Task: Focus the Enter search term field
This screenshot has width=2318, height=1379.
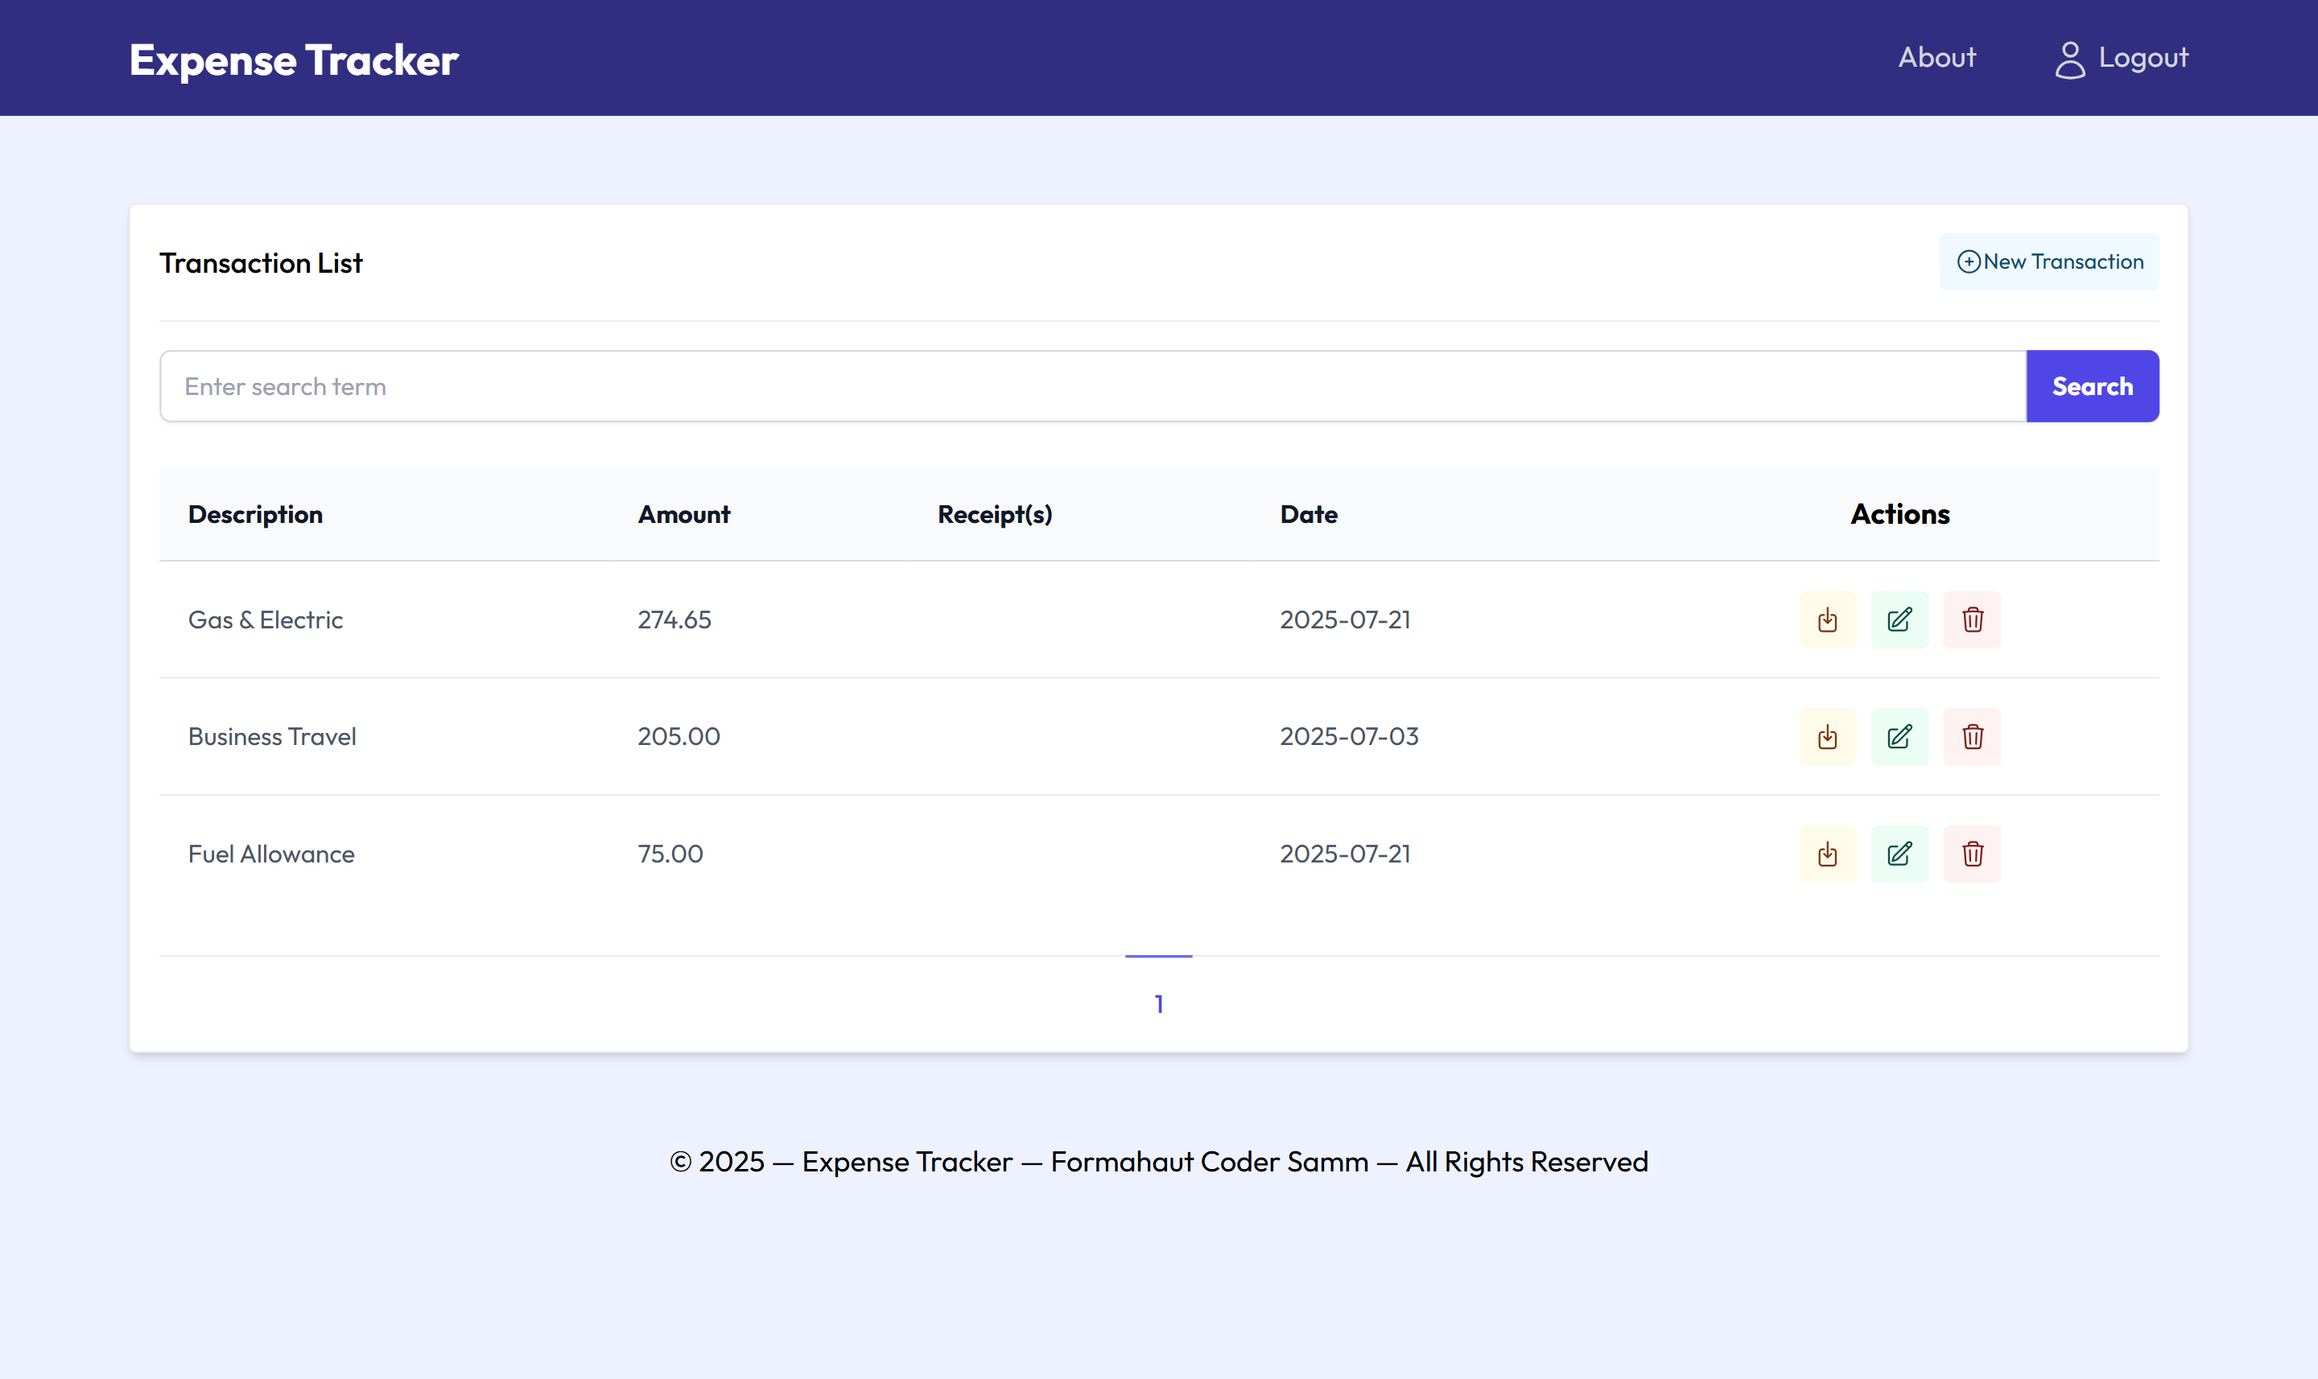Action: click(1092, 386)
